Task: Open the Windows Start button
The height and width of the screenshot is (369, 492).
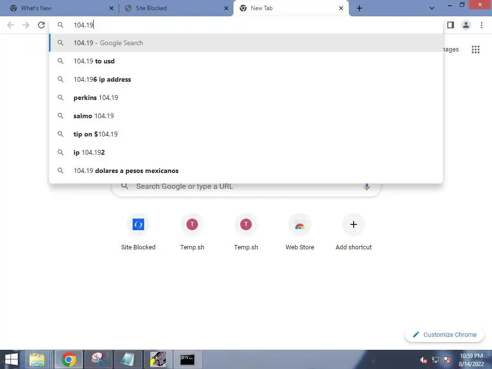Action: pyautogui.click(x=12, y=359)
